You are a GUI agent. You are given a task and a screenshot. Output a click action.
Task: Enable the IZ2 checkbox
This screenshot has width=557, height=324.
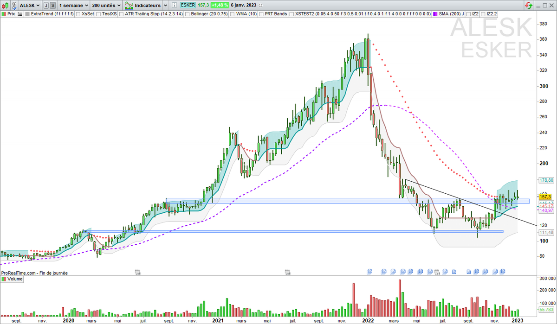tap(469, 14)
